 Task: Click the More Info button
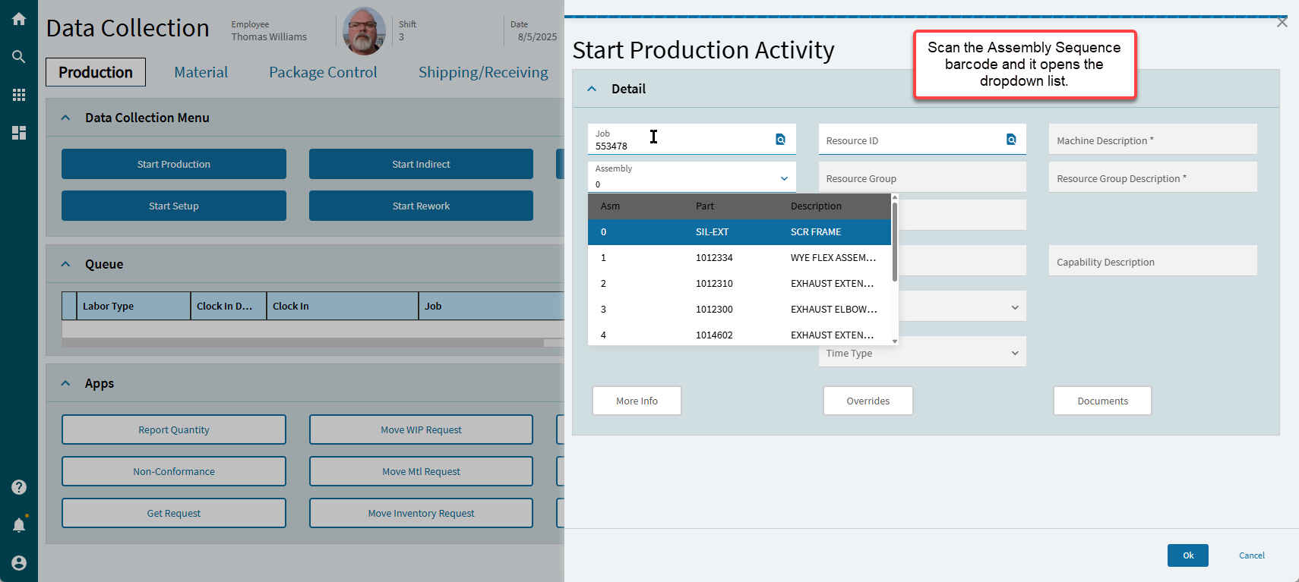pyautogui.click(x=637, y=401)
